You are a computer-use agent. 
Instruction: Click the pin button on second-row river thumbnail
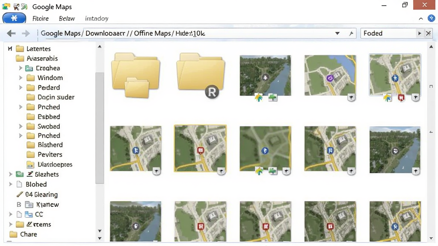[x=416, y=171]
